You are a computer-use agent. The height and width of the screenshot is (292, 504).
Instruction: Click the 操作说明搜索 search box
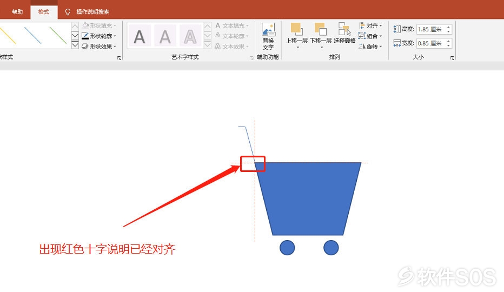pyautogui.click(x=92, y=12)
